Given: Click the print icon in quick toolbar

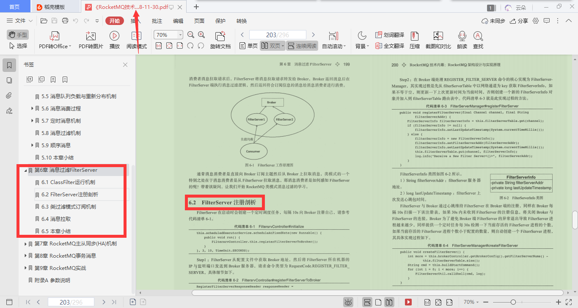Looking at the screenshot, I should pos(65,21).
